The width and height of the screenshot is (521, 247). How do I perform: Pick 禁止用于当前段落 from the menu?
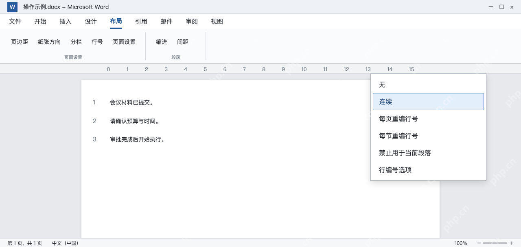428,153
